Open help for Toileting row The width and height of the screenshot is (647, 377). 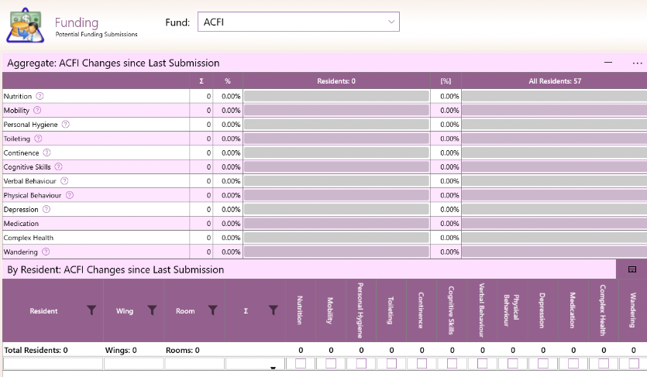coord(38,139)
